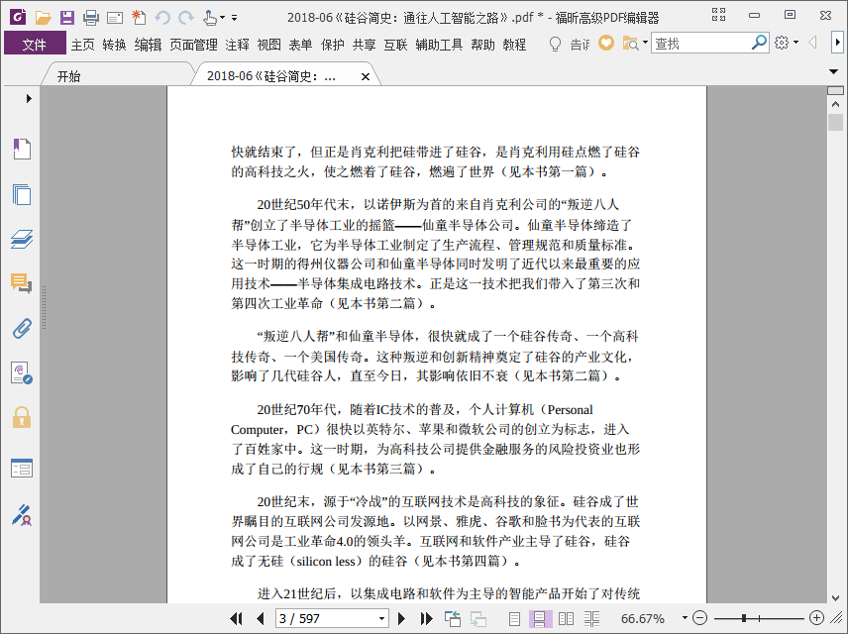Select the hand/touch mode icon
The image size is (848, 634).
click(210, 17)
